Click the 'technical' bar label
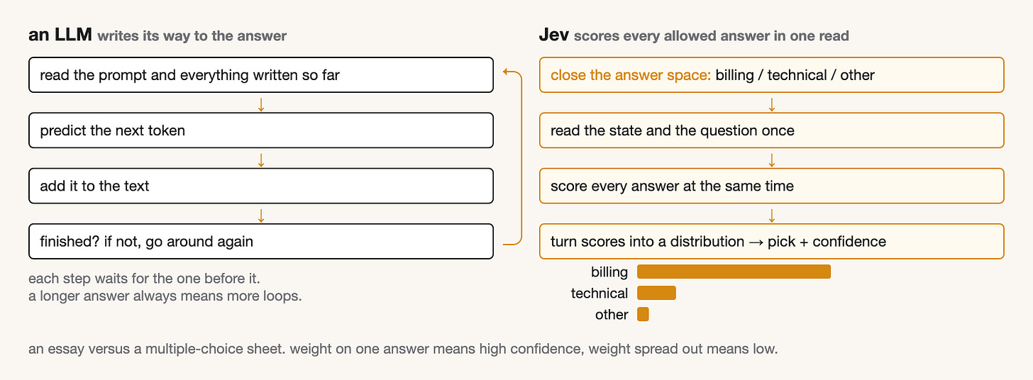 600,294
